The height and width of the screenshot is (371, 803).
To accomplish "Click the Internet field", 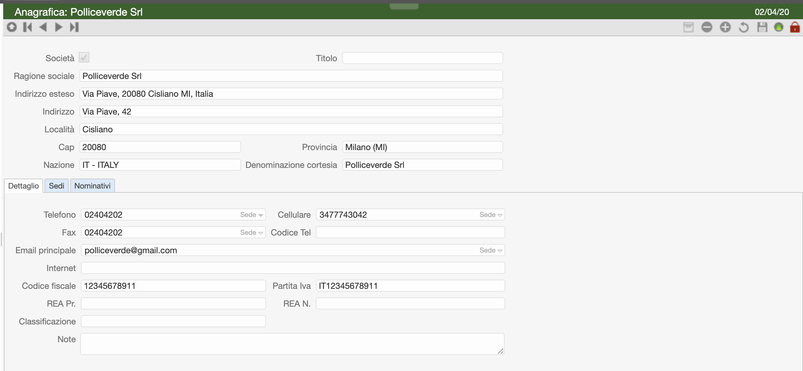I will [293, 268].
